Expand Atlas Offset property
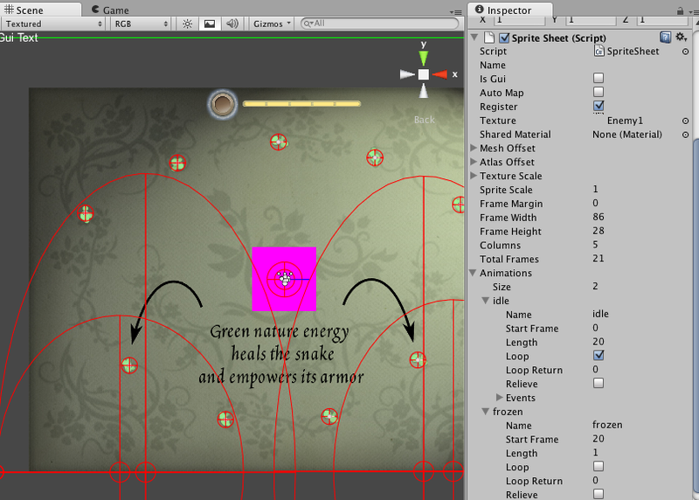Screen dimensions: 699x500 [x=474, y=162]
